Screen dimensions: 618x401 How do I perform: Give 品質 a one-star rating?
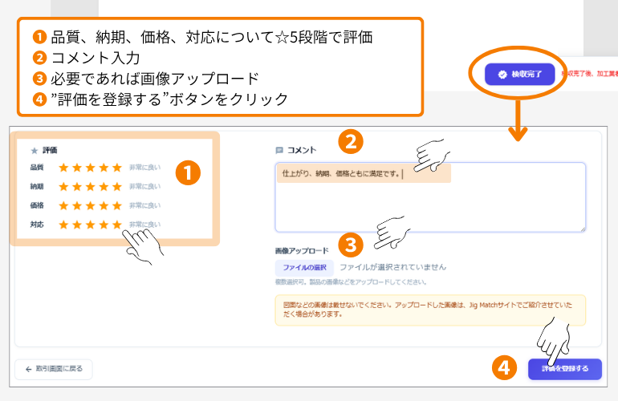pyautogui.click(x=63, y=168)
